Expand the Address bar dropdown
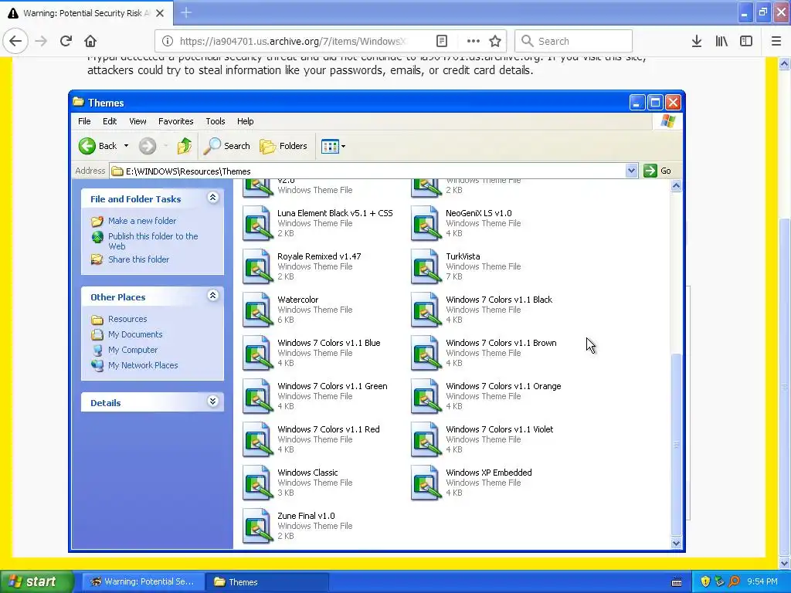 point(631,171)
